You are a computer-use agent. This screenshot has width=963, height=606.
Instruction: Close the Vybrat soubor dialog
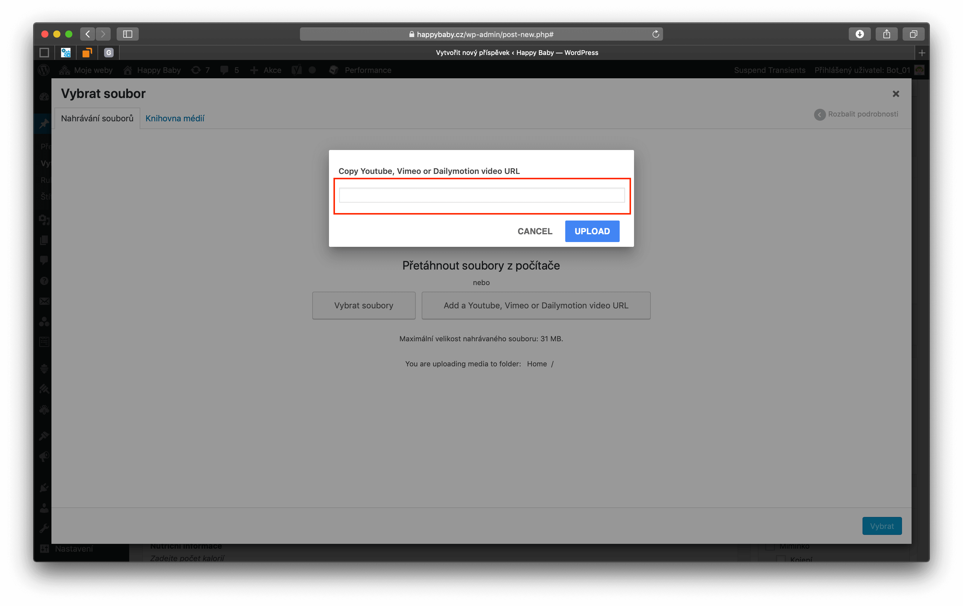[895, 94]
